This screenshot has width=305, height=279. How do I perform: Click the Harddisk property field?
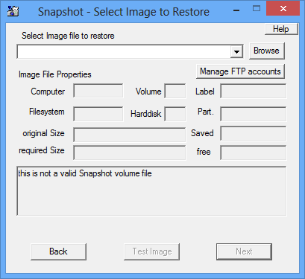175,114
